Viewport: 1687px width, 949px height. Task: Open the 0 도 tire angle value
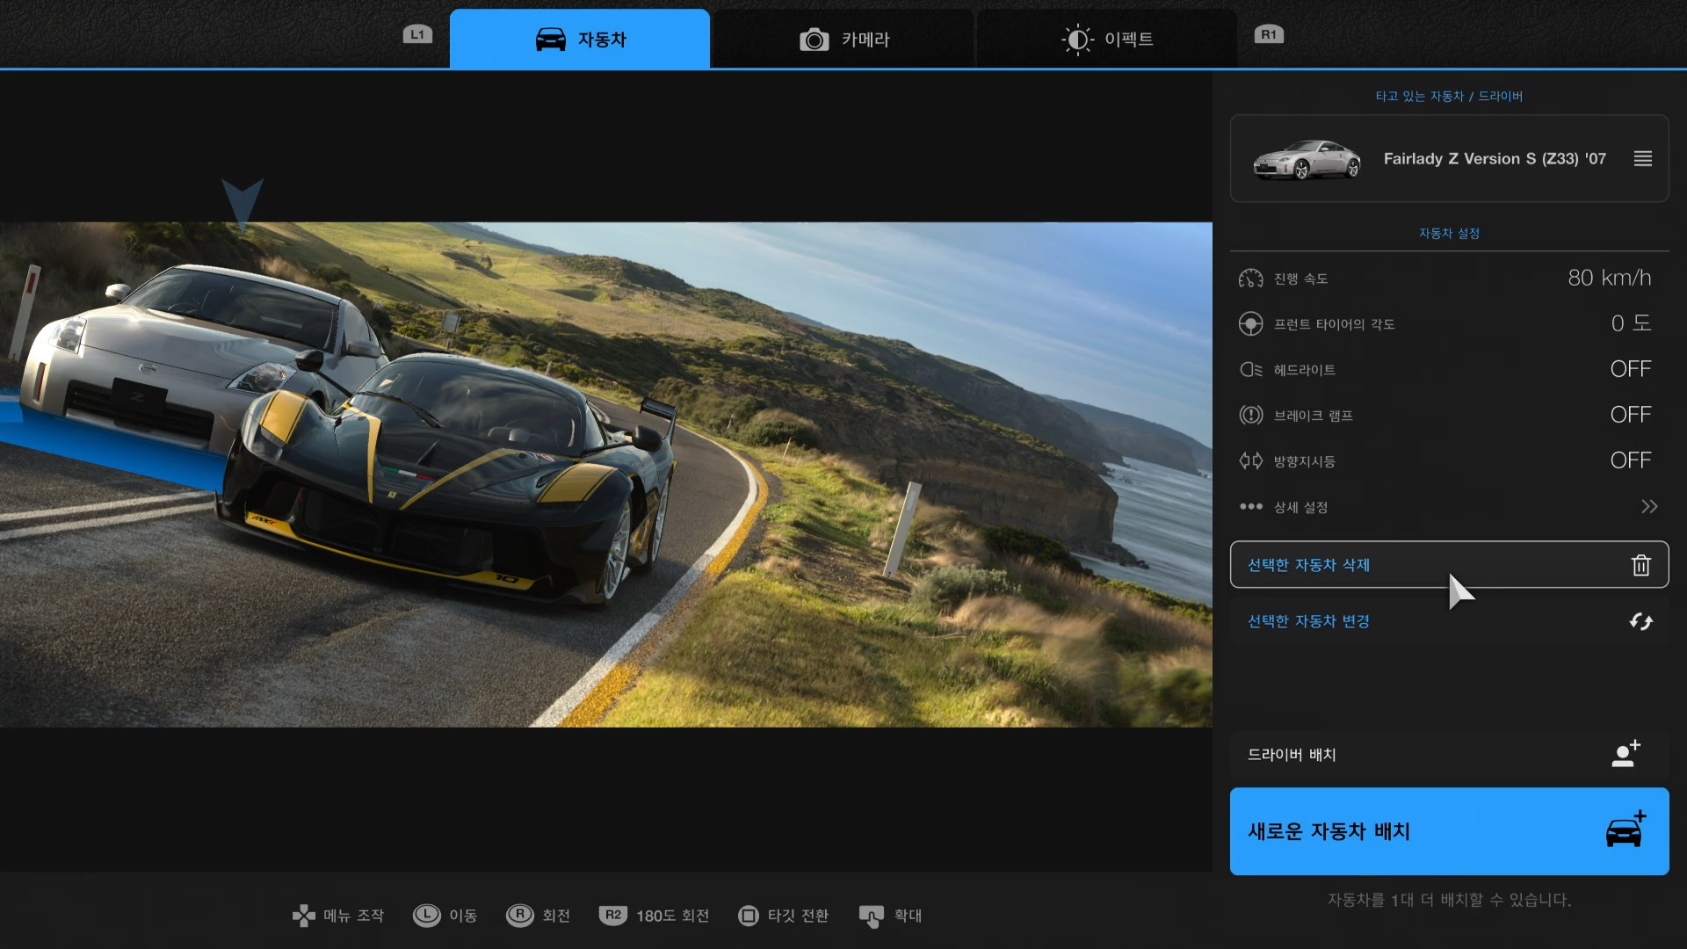pos(1630,323)
